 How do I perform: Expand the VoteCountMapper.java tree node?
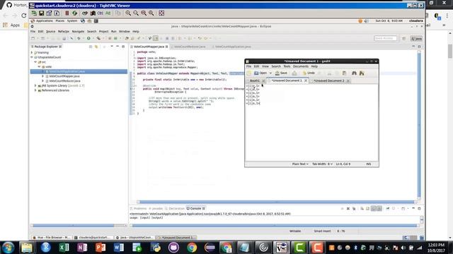point(43,76)
